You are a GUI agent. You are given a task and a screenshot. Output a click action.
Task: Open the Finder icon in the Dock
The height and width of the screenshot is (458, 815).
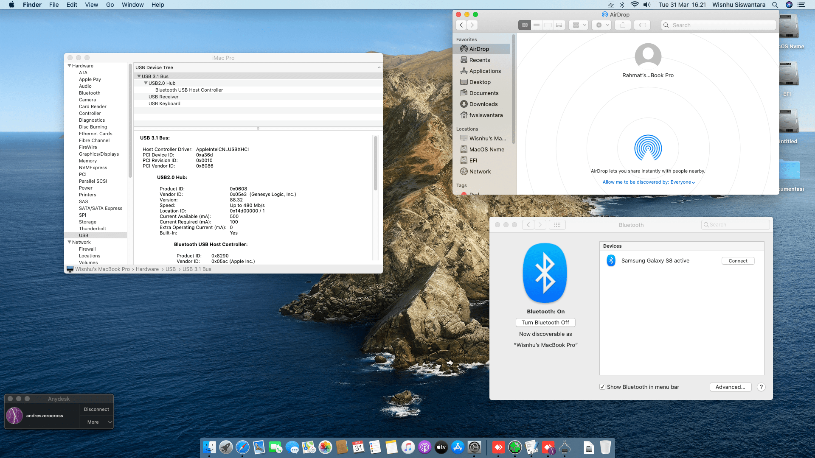pyautogui.click(x=209, y=447)
